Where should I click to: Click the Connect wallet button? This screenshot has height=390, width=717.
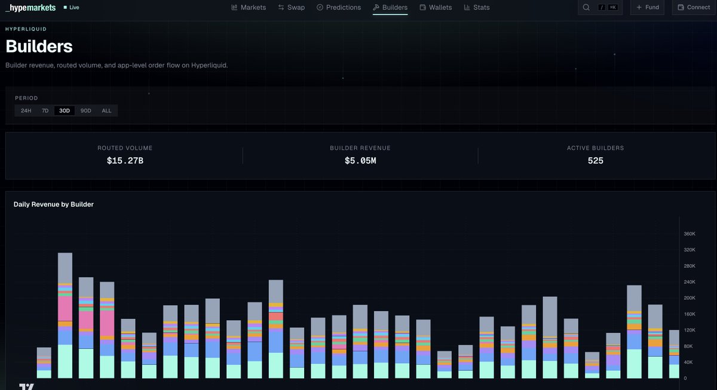694,7
